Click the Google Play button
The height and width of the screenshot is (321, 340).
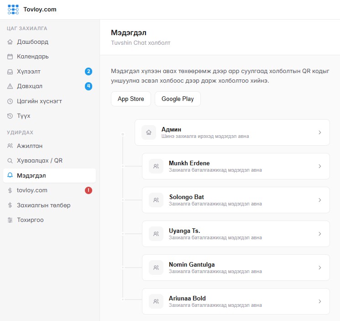click(178, 99)
